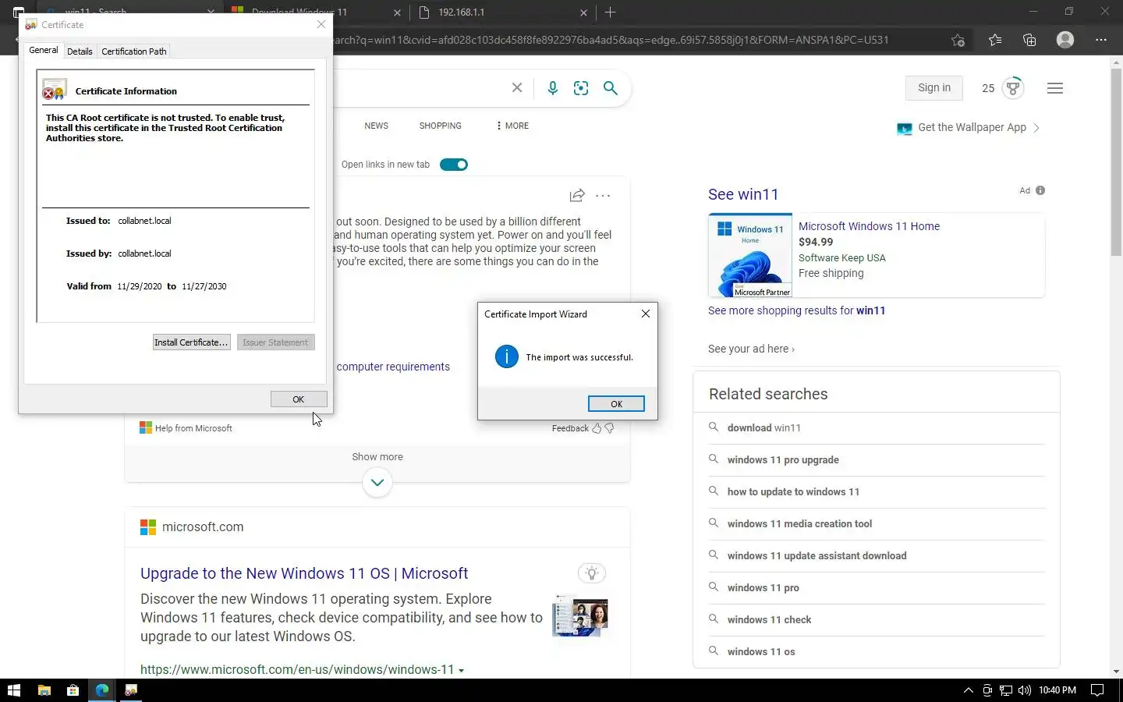This screenshot has height=702, width=1123.
Task: Close the Certificate Import Wizard dialog
Action: [645, 314]
